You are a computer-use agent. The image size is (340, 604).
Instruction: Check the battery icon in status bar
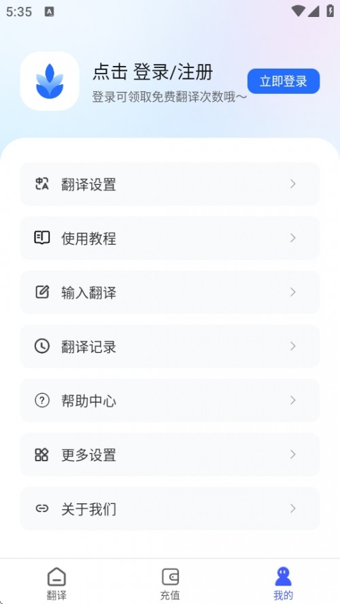pyautogui.click(x=330, y=11)
